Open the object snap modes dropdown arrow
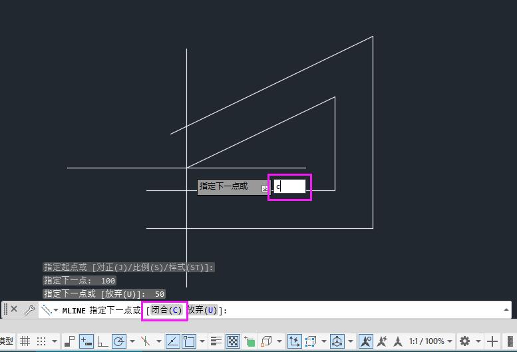 [202, 341]
